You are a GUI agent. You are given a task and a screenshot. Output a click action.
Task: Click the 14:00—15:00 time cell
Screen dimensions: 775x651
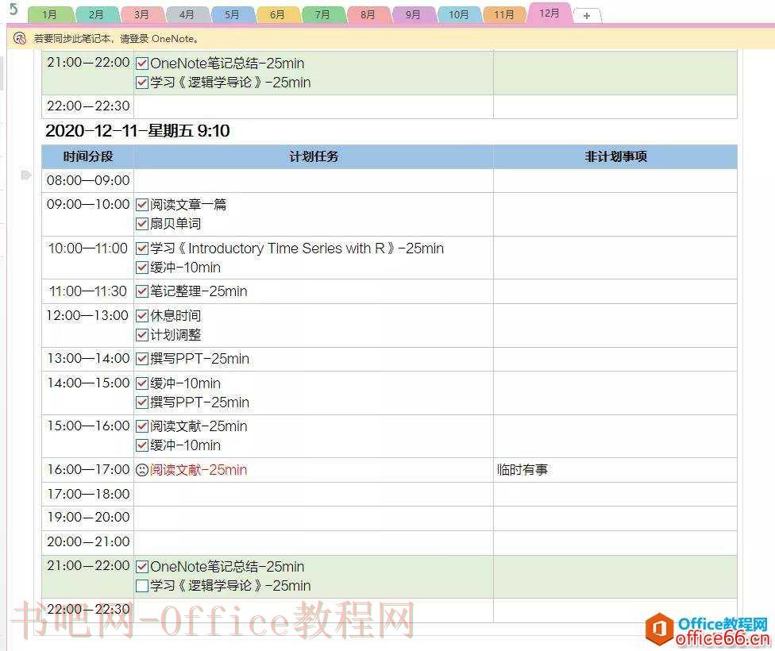point(88,393)
